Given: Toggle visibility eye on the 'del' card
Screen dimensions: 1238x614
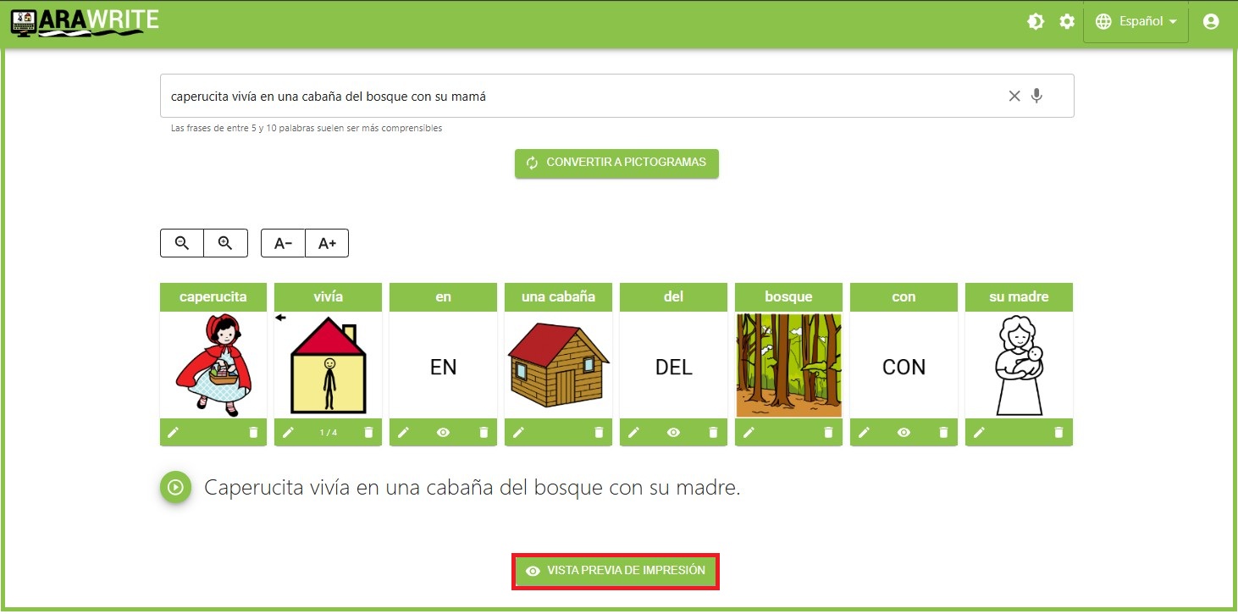Looking at the screenshot, I should [673, 432].
